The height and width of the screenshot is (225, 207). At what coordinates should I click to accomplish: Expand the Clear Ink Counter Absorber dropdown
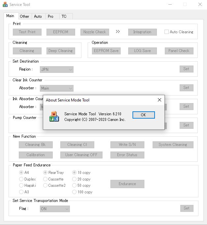pyautogui.click(x=57, y=88)
